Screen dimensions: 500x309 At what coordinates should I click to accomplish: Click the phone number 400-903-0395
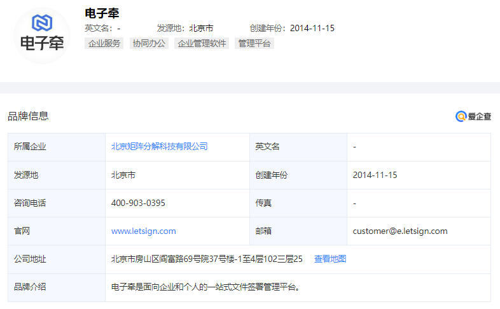click(138, 203)
